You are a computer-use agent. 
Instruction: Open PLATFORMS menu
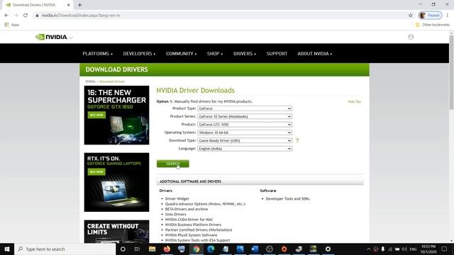98,54
